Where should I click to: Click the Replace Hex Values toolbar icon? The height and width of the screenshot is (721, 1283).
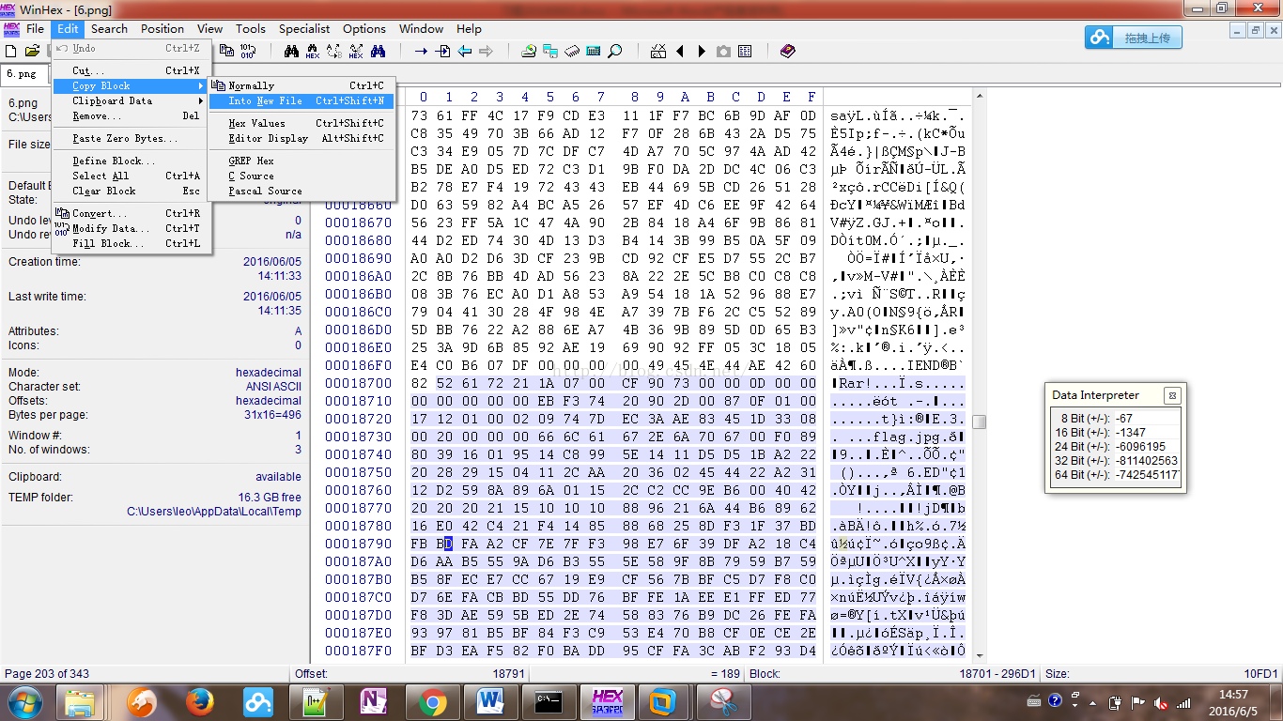coord(355,51)
